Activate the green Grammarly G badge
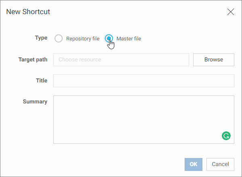 226,136
